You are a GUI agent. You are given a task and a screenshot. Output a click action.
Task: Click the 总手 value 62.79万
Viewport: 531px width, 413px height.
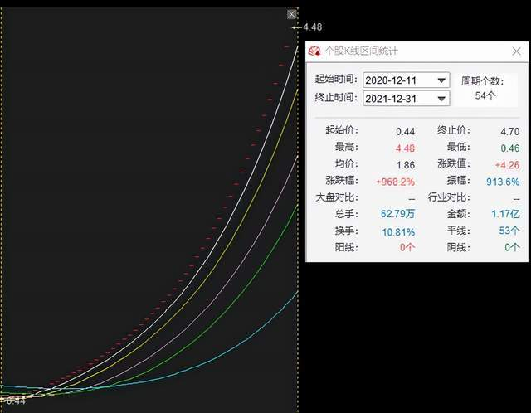397,214
